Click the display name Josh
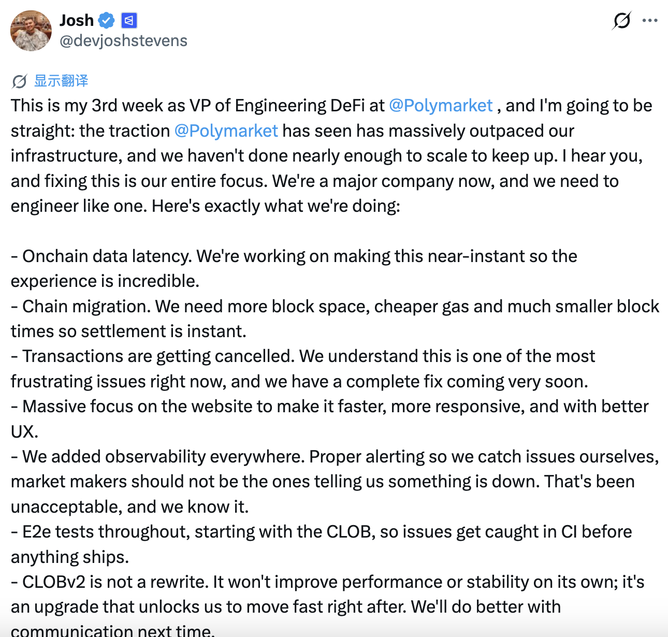This screenshot has width=668, height=637. (x=77, y=21)
